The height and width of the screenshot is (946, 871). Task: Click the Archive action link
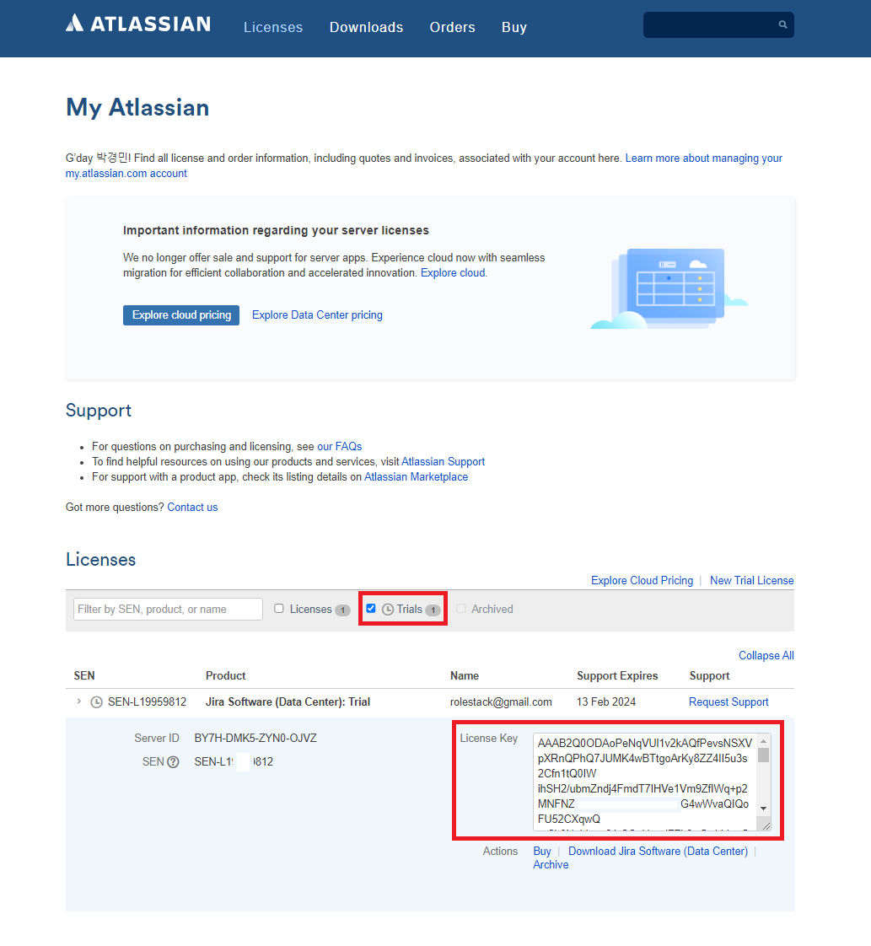tap(550, 865)
